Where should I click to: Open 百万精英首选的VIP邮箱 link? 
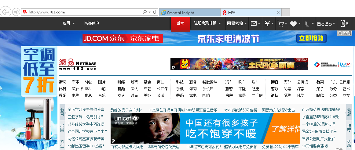321,109
